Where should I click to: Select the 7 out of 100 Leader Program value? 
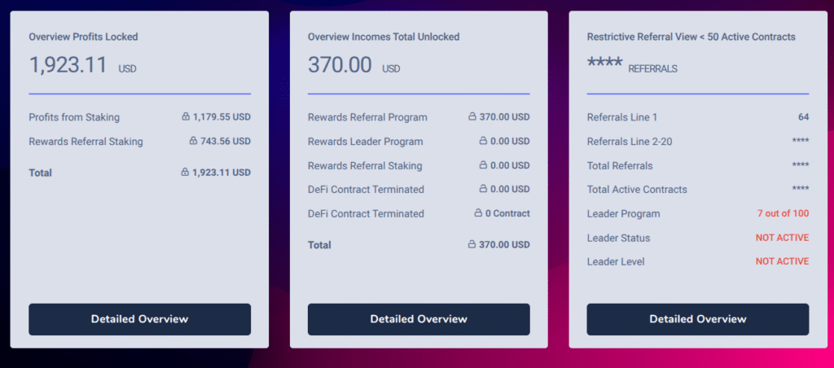click(x=783, y=213)
